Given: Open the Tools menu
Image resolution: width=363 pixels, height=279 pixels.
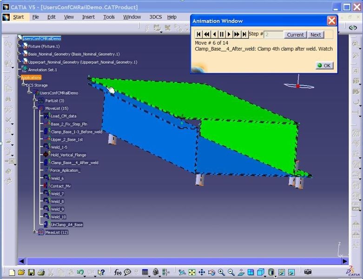Looking at the screenshot, I should pyautogui.click(x=109, y=17).
